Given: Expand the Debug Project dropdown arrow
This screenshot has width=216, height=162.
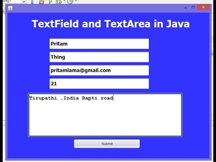Looking at the screenshot, I should (64, 1).
